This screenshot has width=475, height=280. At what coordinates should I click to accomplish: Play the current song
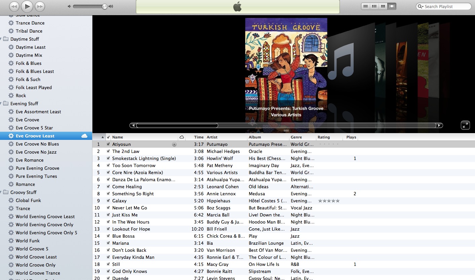click(27, 6)
